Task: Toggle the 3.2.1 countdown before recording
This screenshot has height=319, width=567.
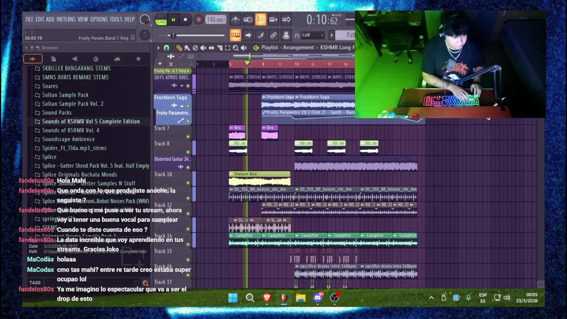Action: [260, 19]
